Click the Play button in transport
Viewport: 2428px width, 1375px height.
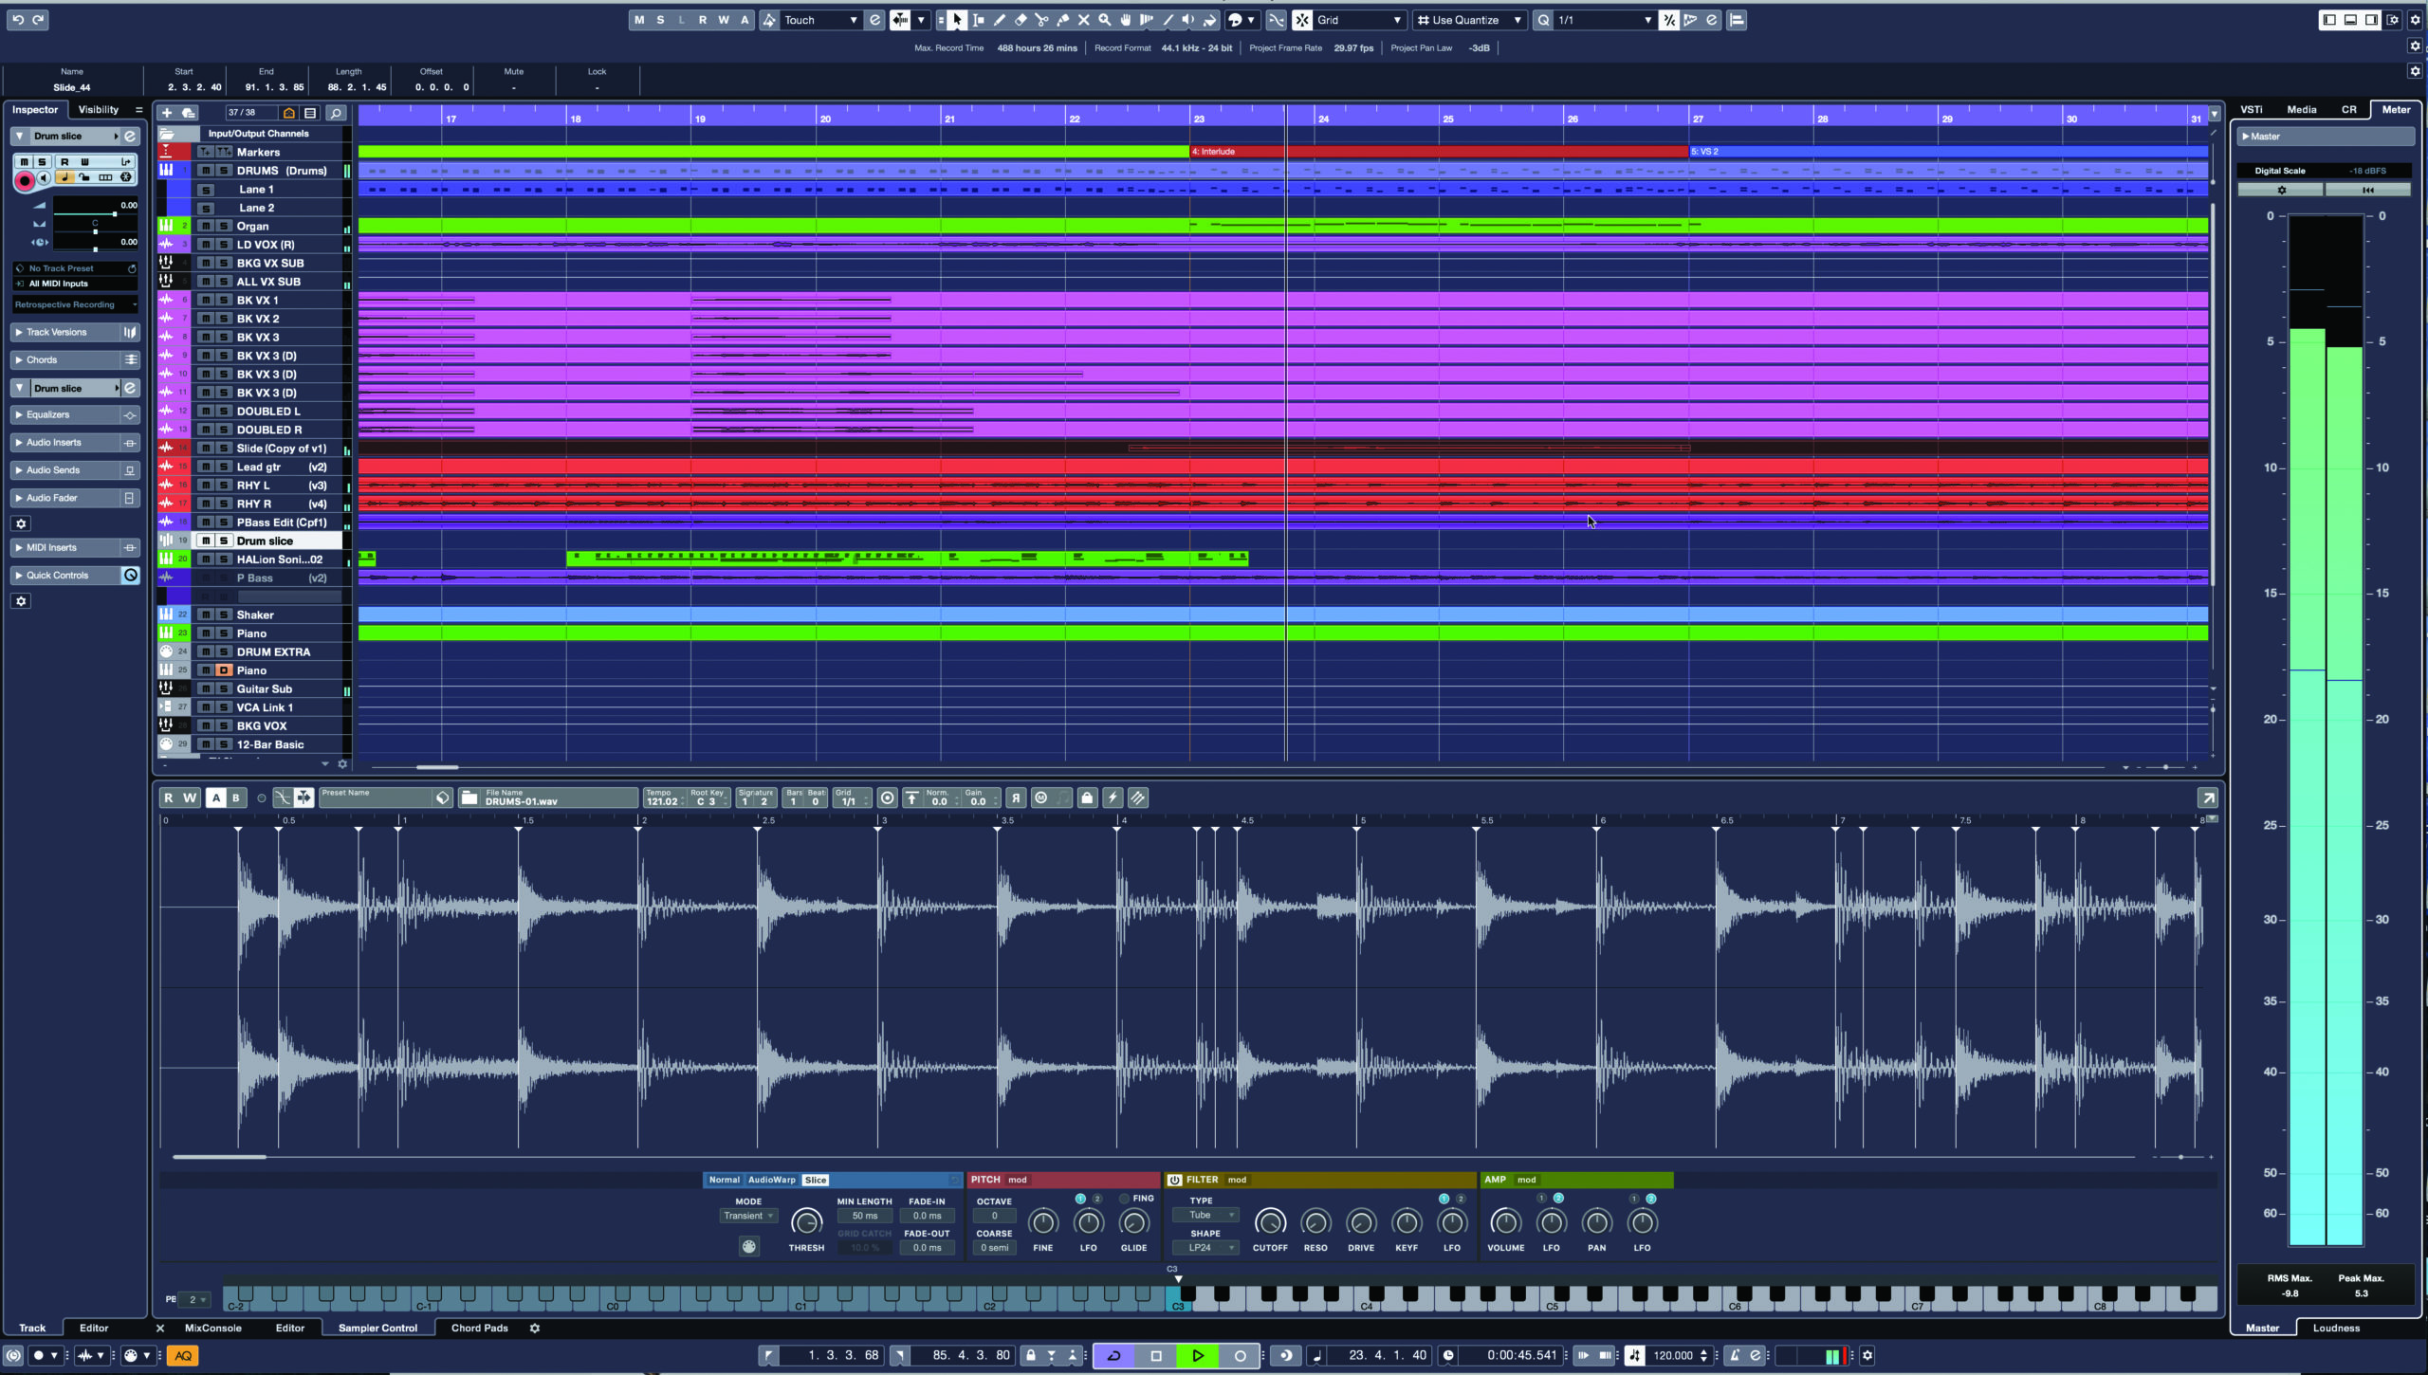[x=1196, y=1355]
